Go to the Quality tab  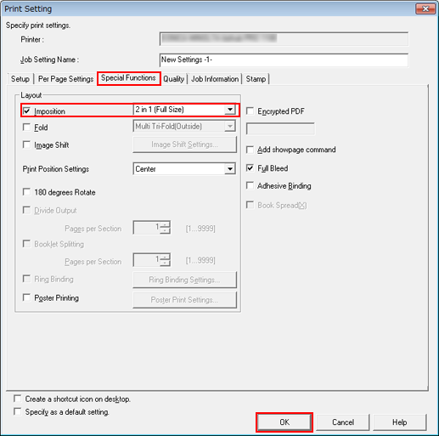pos(174,79)
